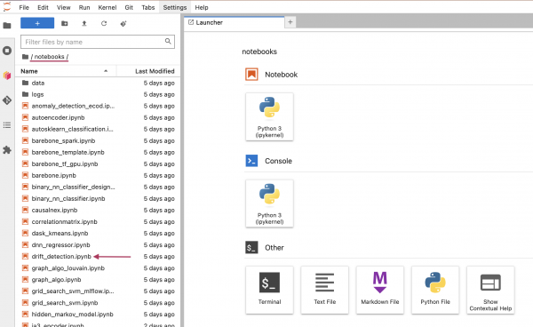Launch Python 3 console card
Viewport: 533px width, 327px height.
tap(269, 203)
